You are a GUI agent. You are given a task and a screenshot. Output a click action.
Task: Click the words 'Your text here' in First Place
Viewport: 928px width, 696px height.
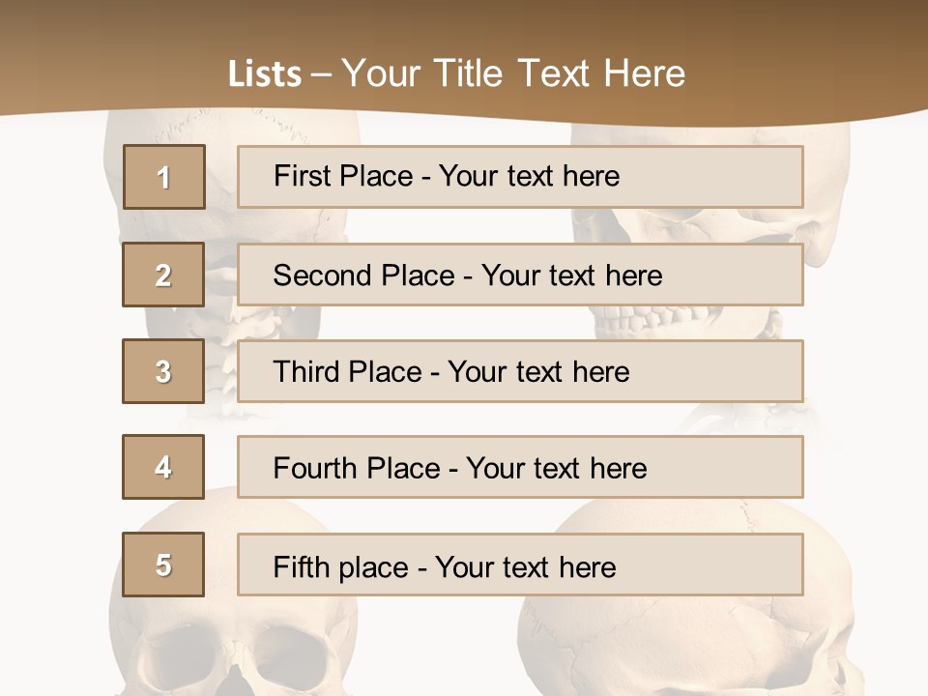529,177
